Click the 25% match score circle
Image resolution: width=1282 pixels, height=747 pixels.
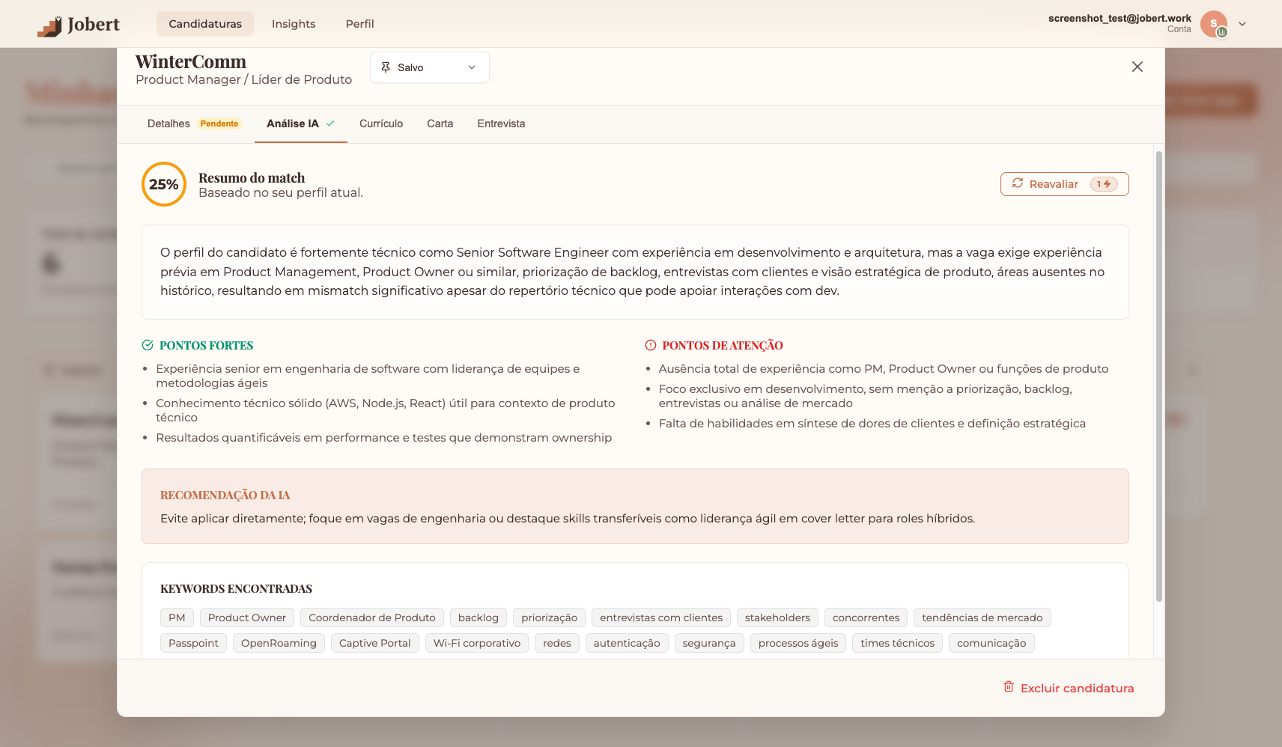(164, 184)
